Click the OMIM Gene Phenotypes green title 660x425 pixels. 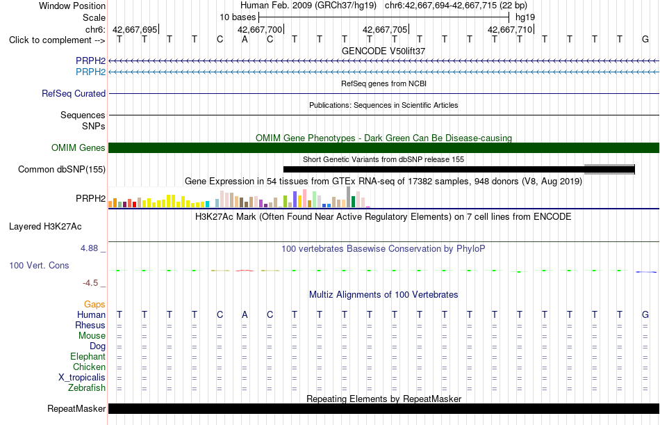(383, 138)
